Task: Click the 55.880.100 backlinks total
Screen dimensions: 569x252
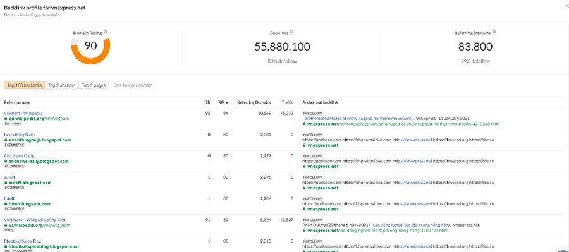Action: coord(283,47)
